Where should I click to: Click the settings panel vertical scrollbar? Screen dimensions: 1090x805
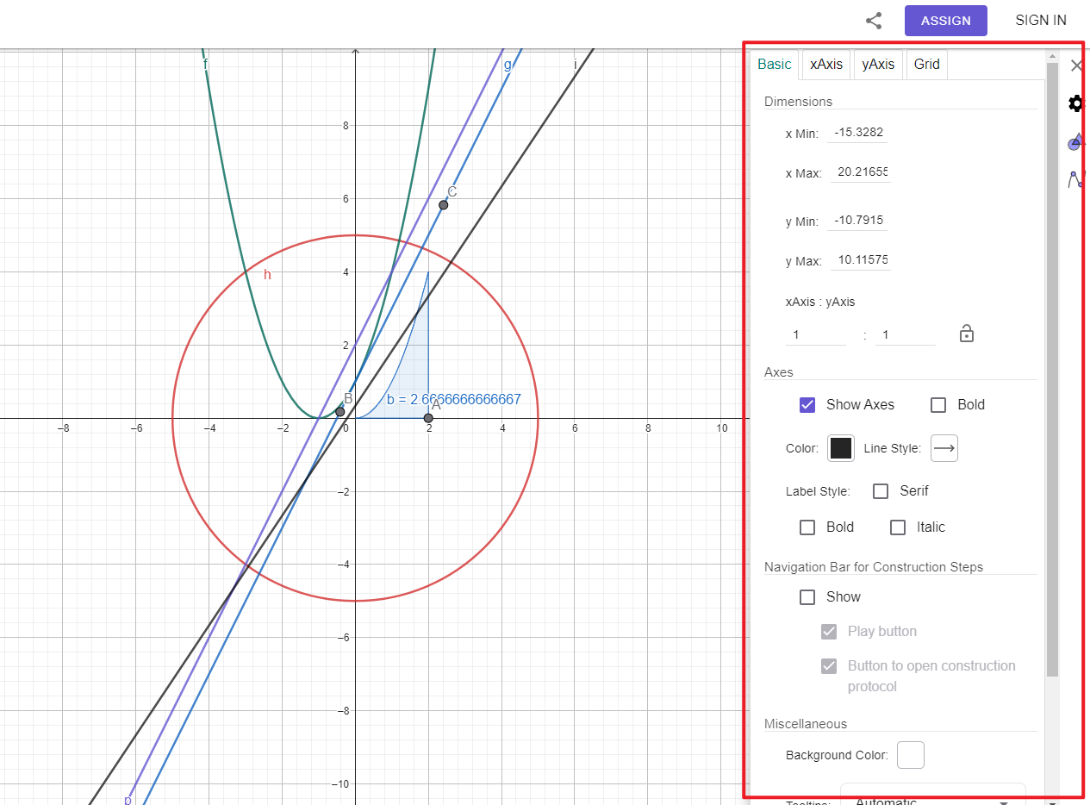click(x=1052, y=369)
